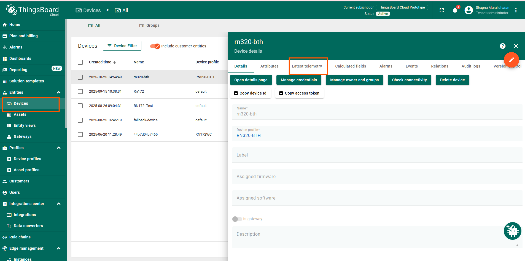Image resolution: width=525 pixels, height=261 pixels.
Task: Click the AI assistant robot icon
Action: pos(512,231)
